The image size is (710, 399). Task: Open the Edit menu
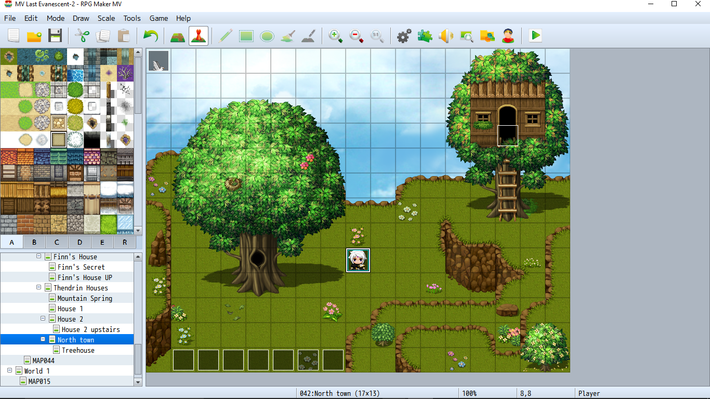[31, 18]
